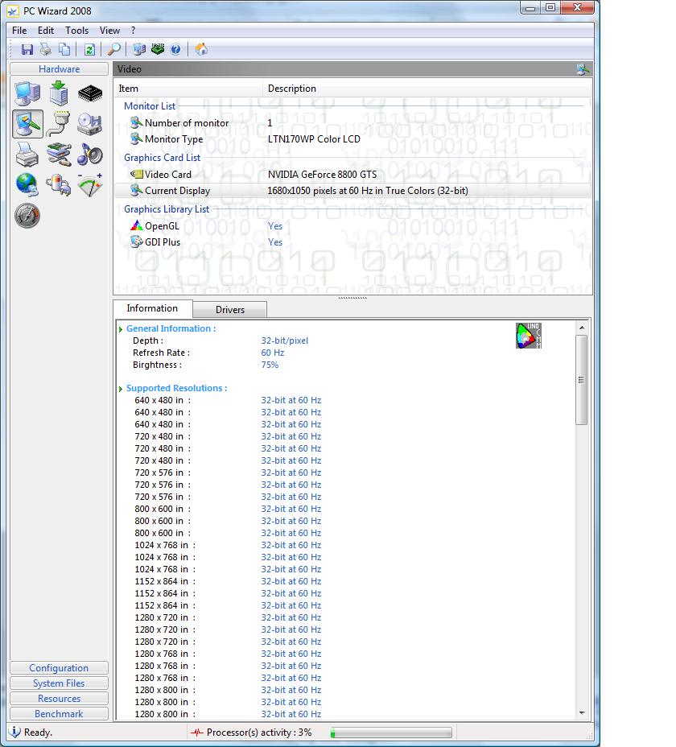Select the Processor black chip icon
The image size is (676, 747).
click(x=90, y=93)
